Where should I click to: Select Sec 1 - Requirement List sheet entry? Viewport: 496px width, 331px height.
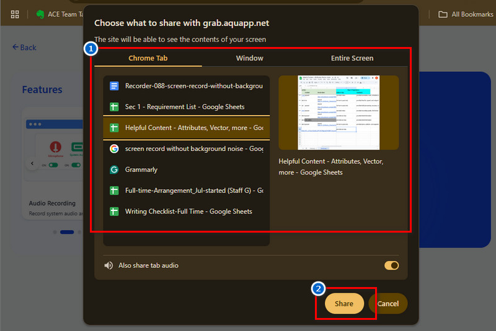pyautogui.click(x=187, y=106)
